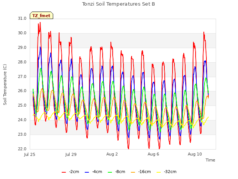Click the 31.0 y-axis tick label
Viewport: 238px width, 179px height.
coord(22,19)
